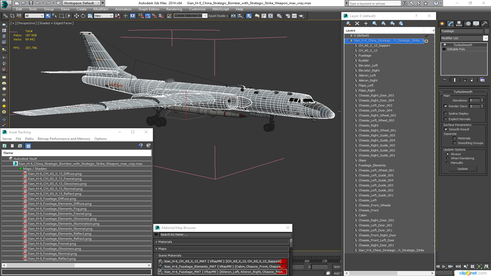Image resolution: width=491 pixels, height=276 pixels.
Task: Click Remove Modifier trash icon below stack
Action: coord(472,80)
